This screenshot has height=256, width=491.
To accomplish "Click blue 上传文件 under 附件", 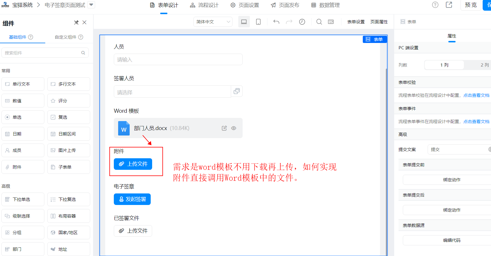I will click(133, 164).
